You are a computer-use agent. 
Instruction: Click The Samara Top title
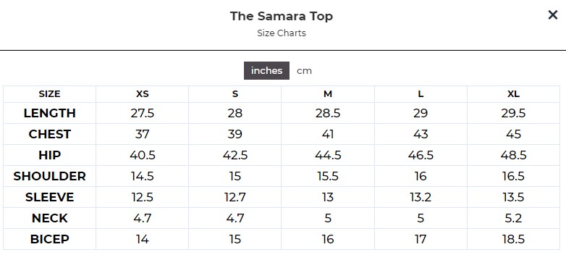click(282, 16)
